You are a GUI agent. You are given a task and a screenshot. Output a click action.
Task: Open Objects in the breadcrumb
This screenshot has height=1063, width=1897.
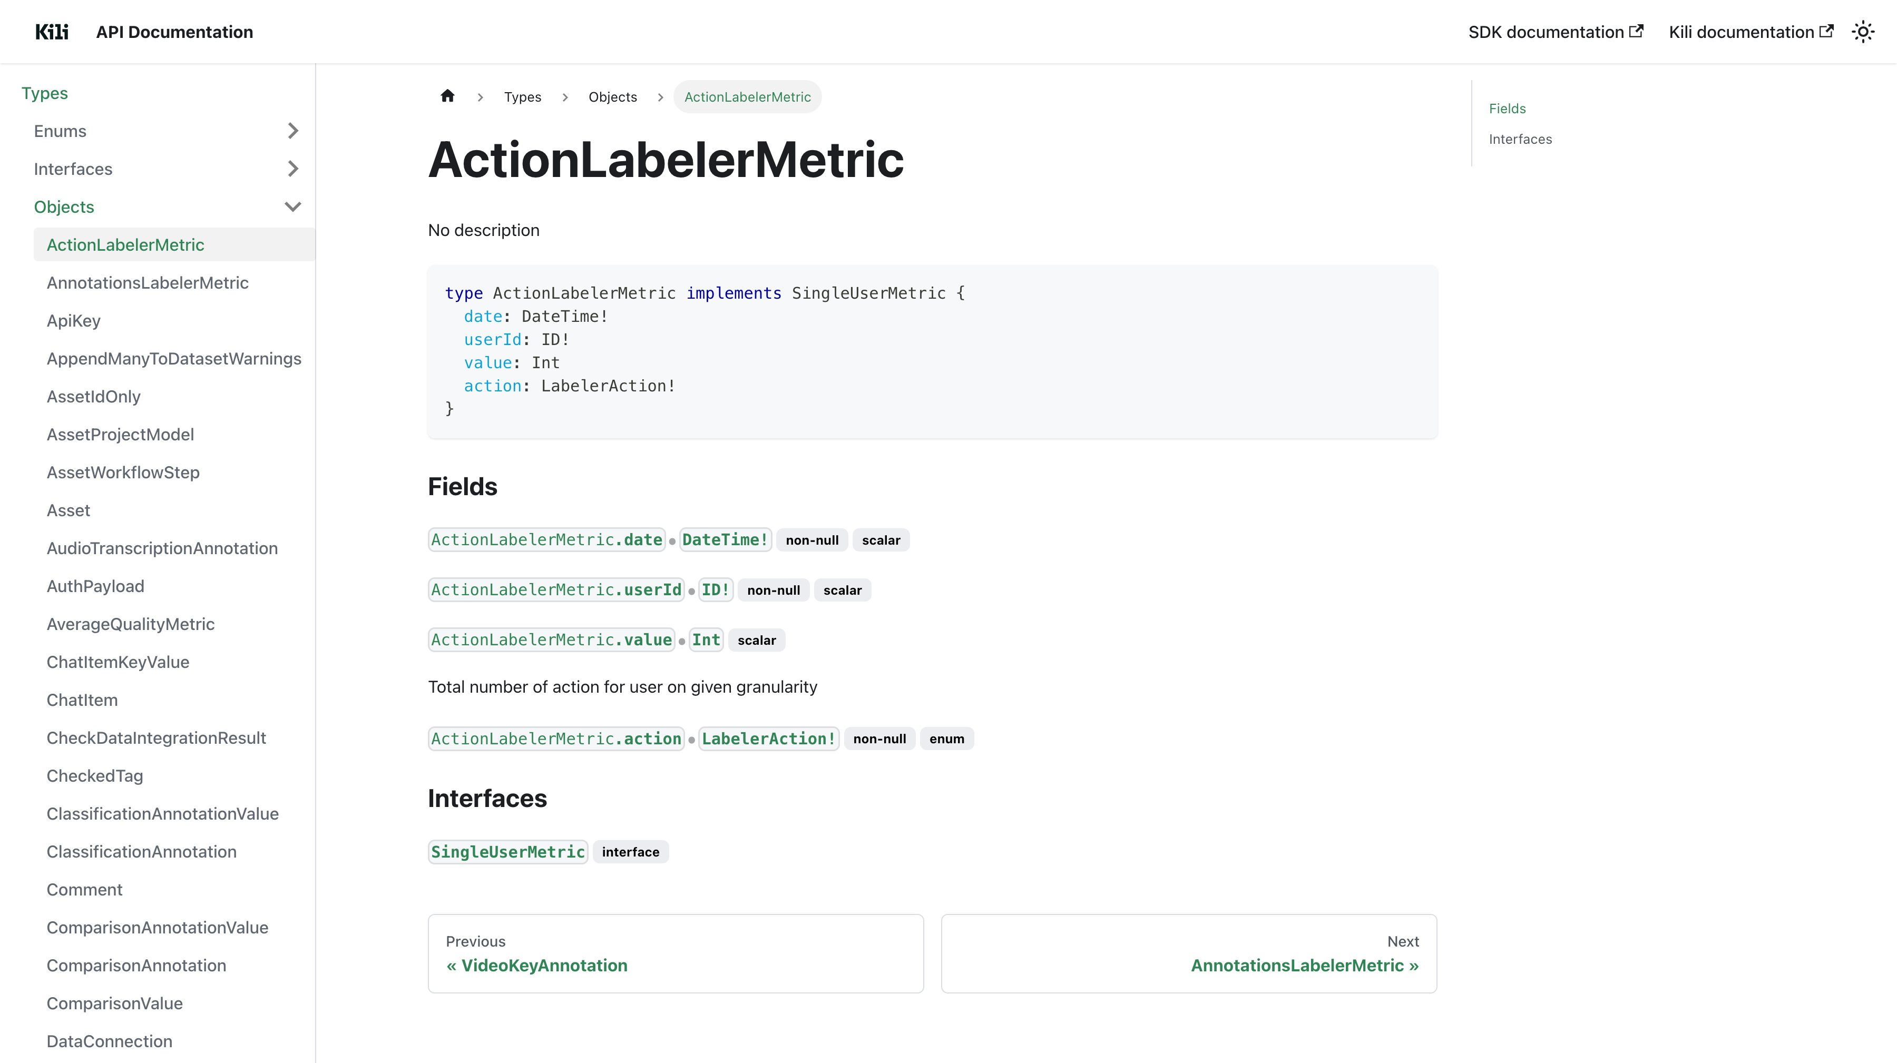coord(612,97)
